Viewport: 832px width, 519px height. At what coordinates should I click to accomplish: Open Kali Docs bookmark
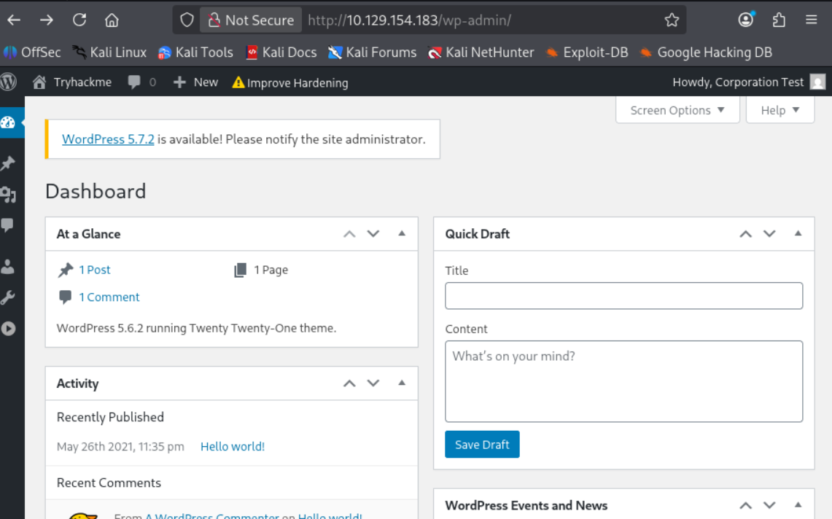click(281, 52)
